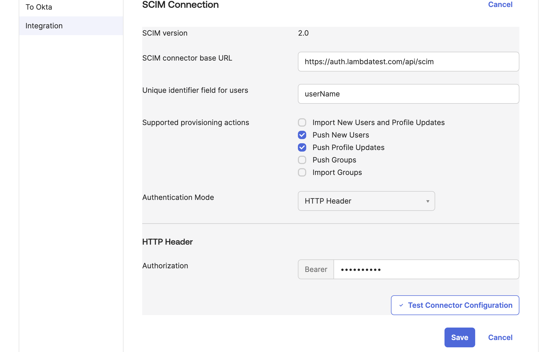Uncheck the Push Profile Updates checkbox
This screenshot has height=352, width=549.
click(302, 147)
